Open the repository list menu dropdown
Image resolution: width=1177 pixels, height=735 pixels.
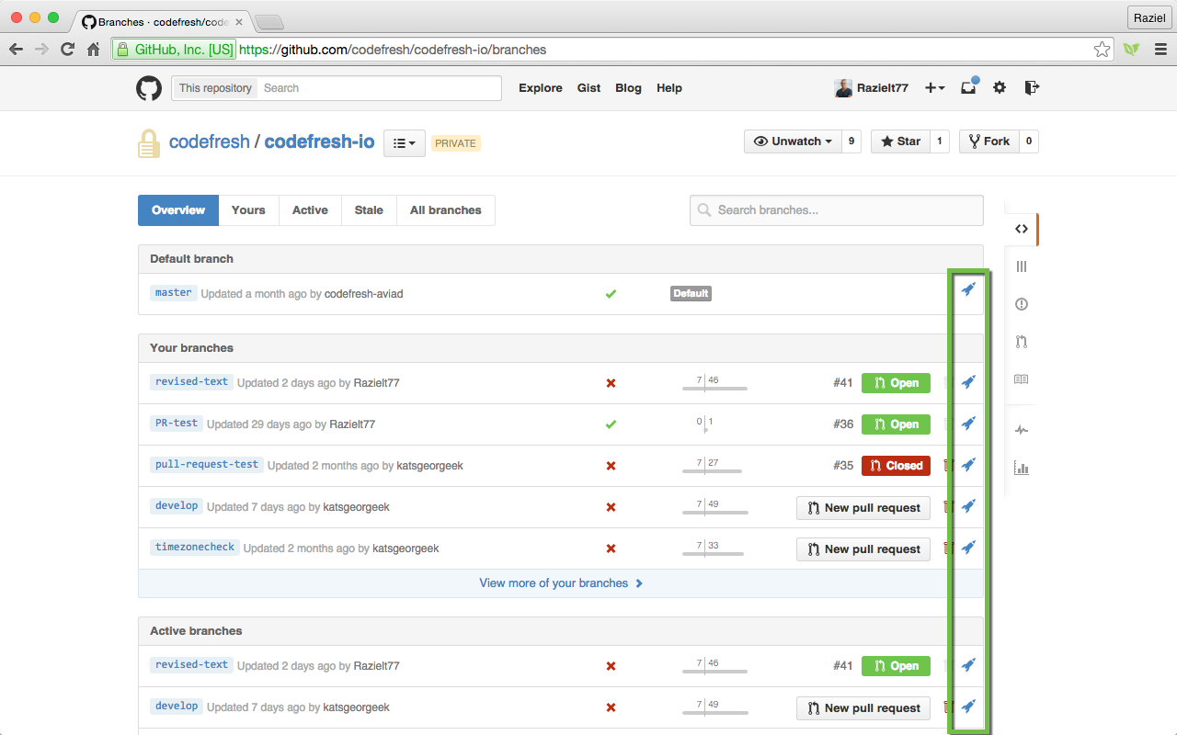tap(405, 143)
